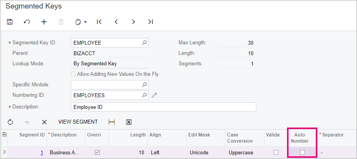Go to the previous record
Screen dimensions: 357x159
coord(116,22)
